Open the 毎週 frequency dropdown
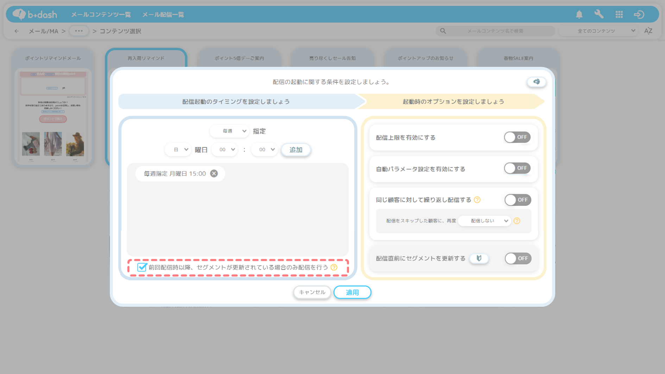 (229, 131)
